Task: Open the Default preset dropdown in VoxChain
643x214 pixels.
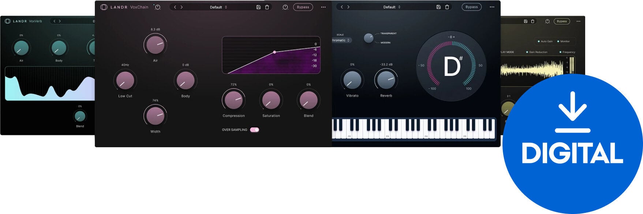Action: click(218, 7)
